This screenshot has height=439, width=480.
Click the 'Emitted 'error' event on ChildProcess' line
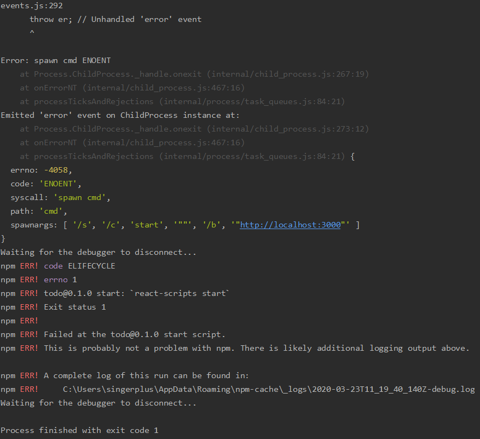[120, 115]
